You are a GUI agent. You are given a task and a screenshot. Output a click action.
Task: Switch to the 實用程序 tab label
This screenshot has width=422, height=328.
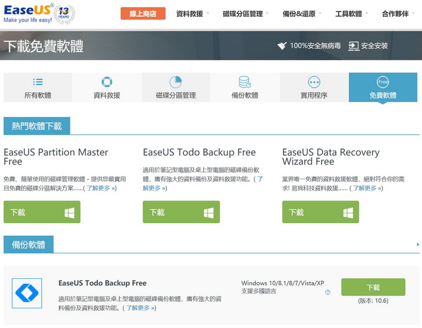(x=314, y=95)
